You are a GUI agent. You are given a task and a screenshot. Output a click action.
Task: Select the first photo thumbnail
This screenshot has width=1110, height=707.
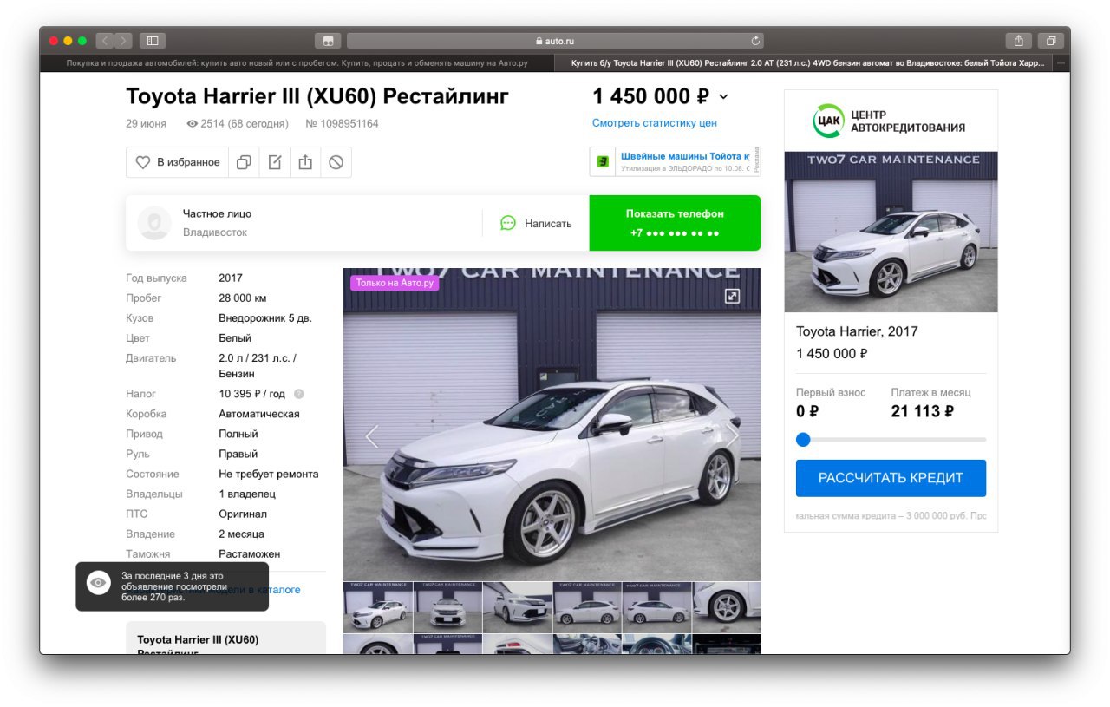click(378, 607)
